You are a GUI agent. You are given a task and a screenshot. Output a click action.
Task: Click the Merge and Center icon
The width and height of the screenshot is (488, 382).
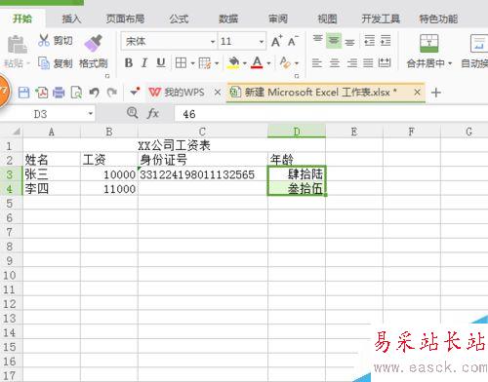click(428, 44)
